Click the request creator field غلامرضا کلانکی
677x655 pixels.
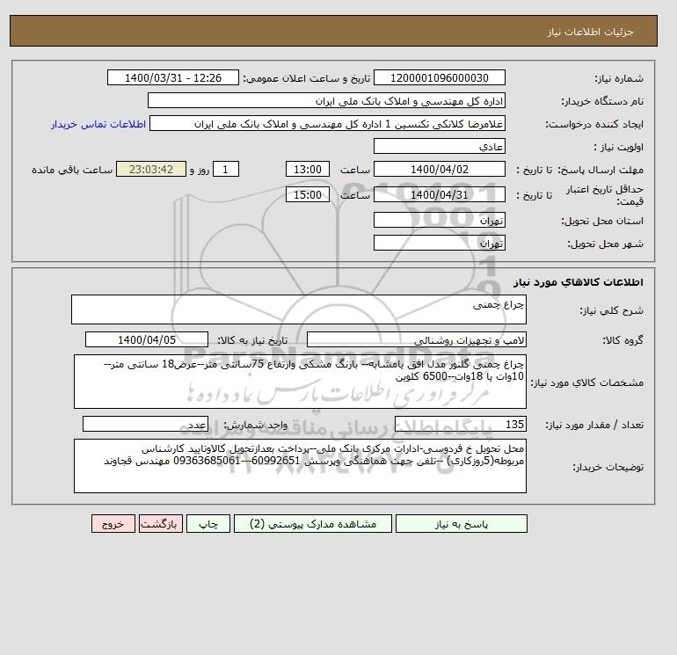click(x=327, y=124)
